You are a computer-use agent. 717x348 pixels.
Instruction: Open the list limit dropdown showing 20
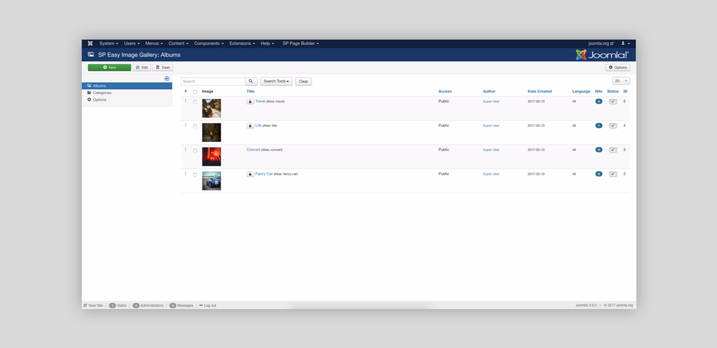(x=621, y=81)
